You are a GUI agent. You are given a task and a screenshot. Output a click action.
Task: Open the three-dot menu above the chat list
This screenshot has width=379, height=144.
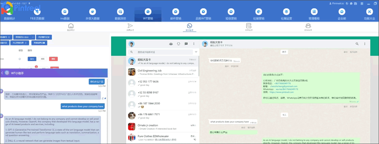(194, 44)
